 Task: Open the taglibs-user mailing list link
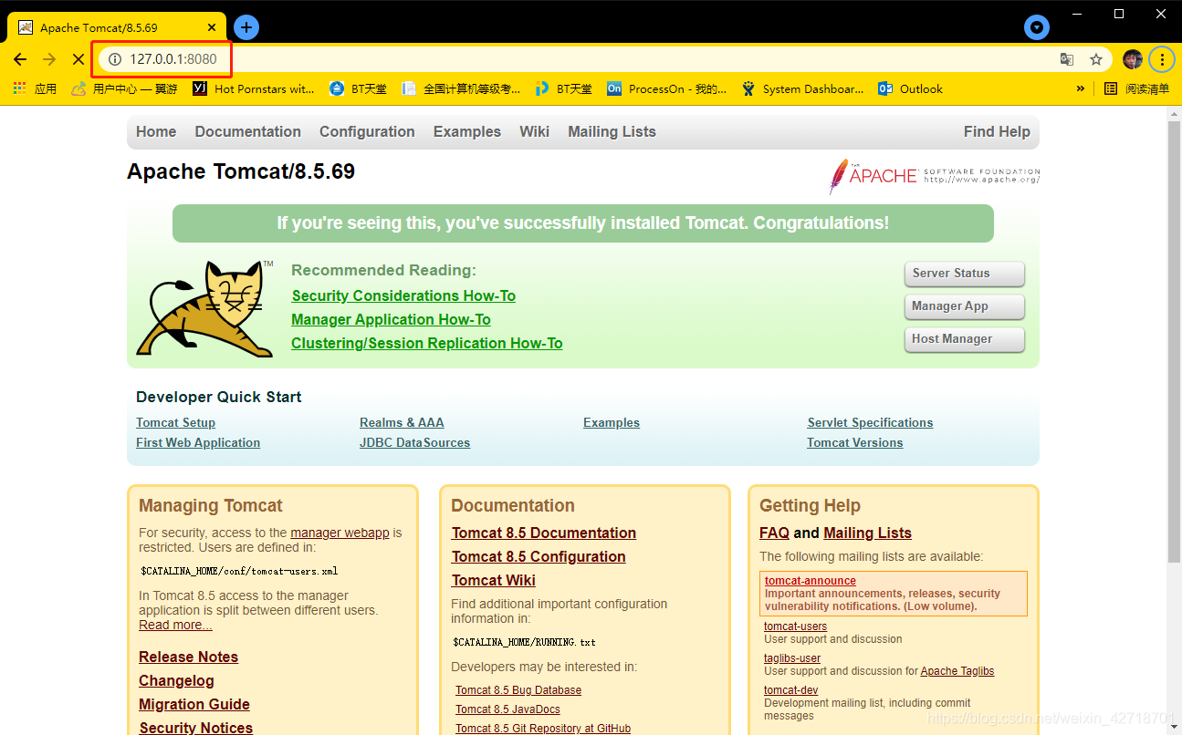click(792, 658)
